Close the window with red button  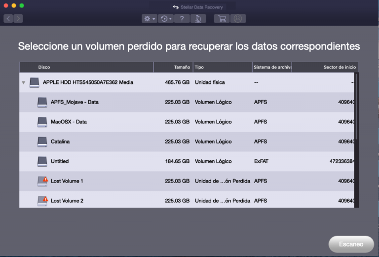click(6, 5)
